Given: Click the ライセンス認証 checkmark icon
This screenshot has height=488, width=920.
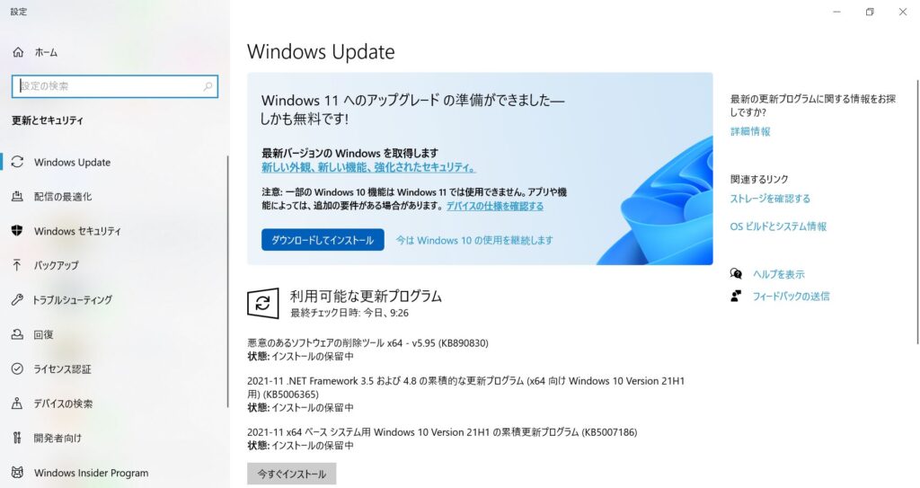Looking at the screenshot, I should (x=18, y=368).
